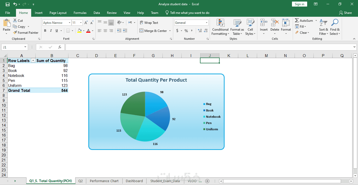This screenshot has width=358, height=185.
Task: Click the Sign in button
Action: 299,4
